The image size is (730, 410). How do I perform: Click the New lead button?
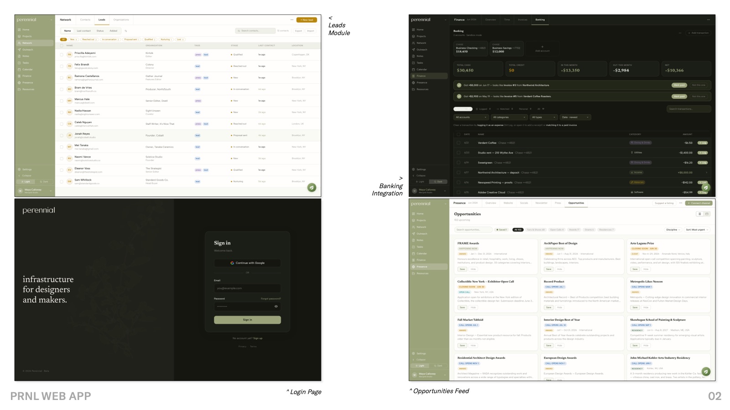point(307,20)
